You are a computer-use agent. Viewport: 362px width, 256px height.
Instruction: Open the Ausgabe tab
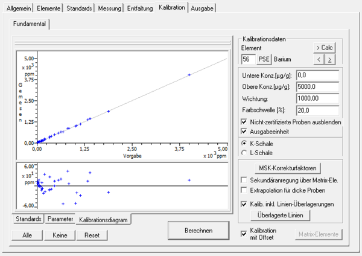pyautogui.click(x=202, y=8)
